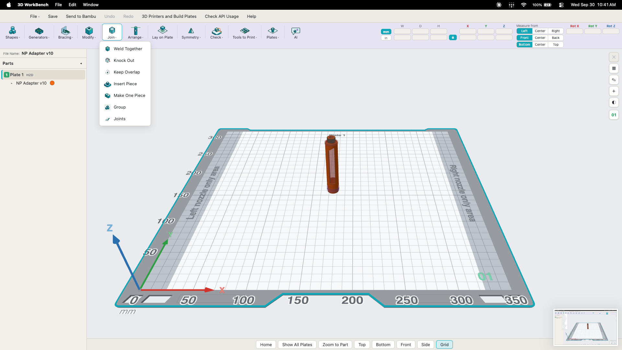The height and width of the screenshot is (350, 622).
Task: Open the Shapes tool
Action: click(x=13, y=32)
